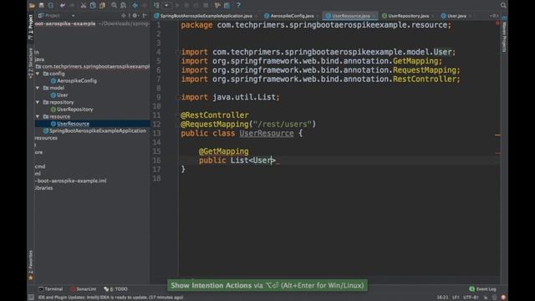Click the Search Everywhere magnifier icon

pos(503,5)
